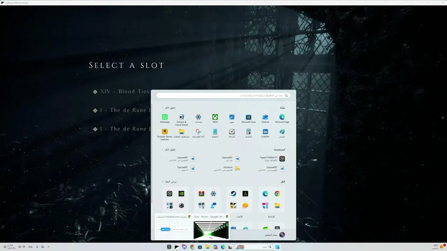
Task: Open the pinned Snipping Tool
Action: [x=198, y=134]
